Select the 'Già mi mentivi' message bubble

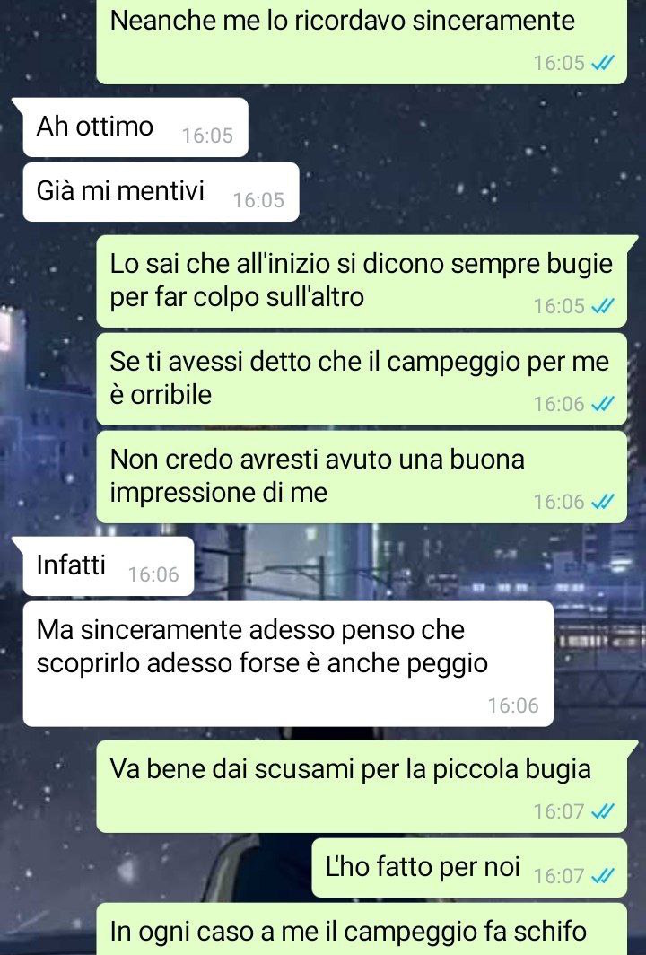pyautogui.click(x=161, y=192)
